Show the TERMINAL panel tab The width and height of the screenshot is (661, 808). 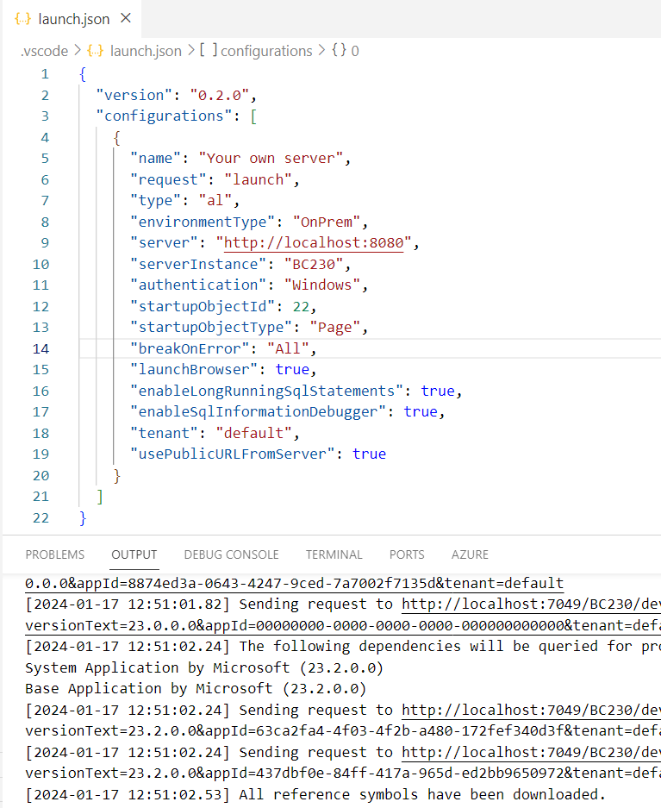(x=334, y=554)
